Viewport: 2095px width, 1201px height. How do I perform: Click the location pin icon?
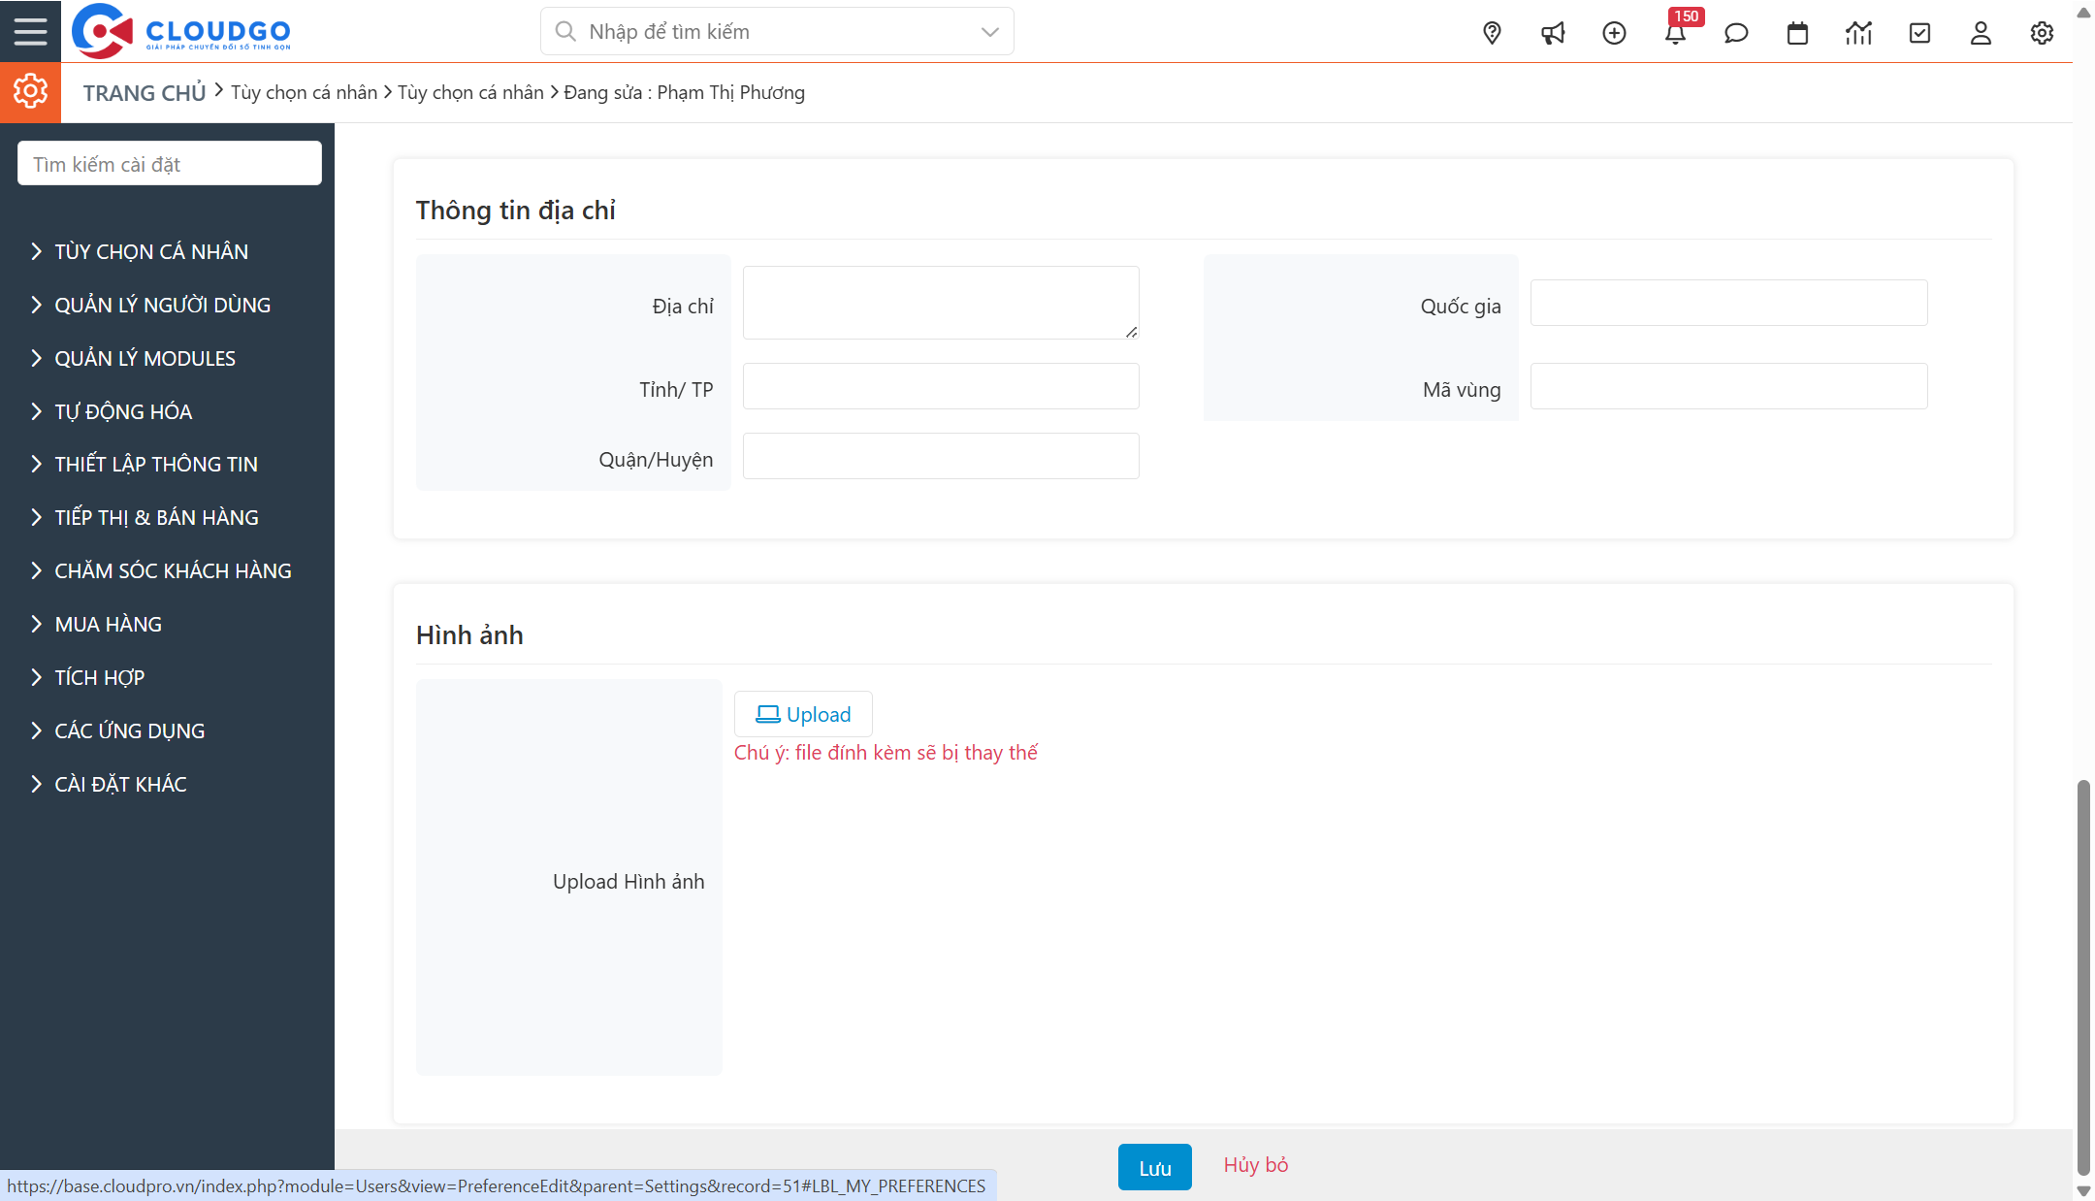tap(1492, 33)
